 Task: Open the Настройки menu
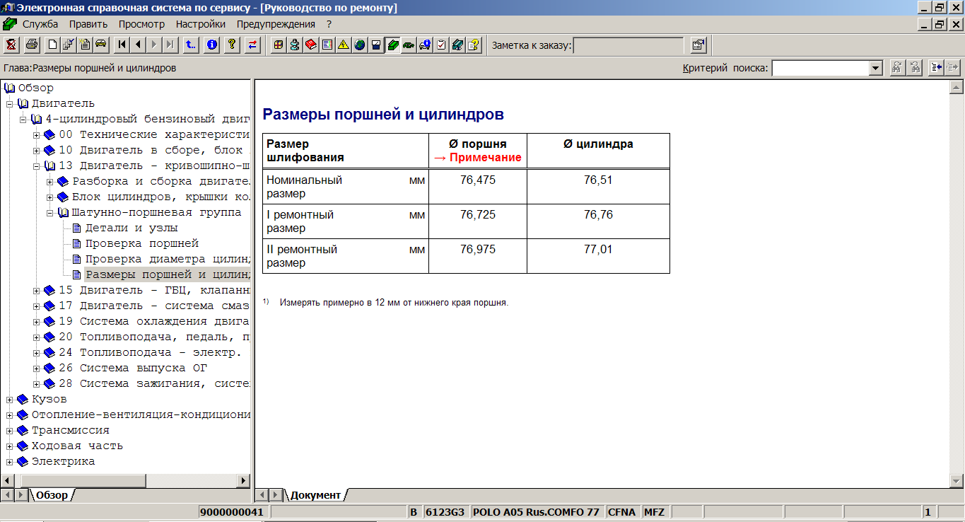pos(201,24)
